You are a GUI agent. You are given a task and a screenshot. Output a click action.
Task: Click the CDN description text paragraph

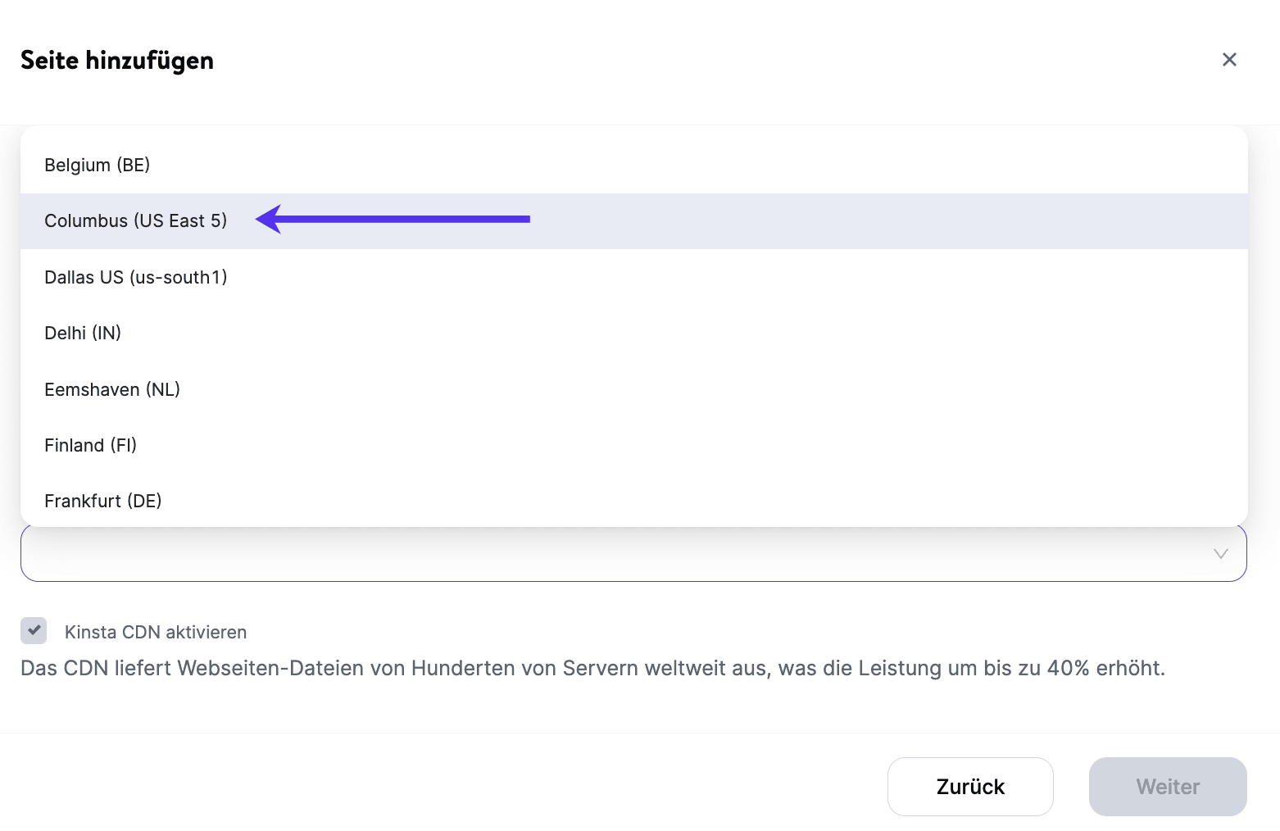tap(592, 669)
